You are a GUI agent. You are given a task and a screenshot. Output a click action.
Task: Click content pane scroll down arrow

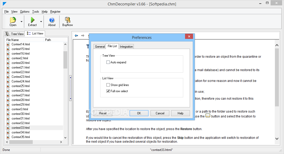pyautogui.click(x=277, y=139)
